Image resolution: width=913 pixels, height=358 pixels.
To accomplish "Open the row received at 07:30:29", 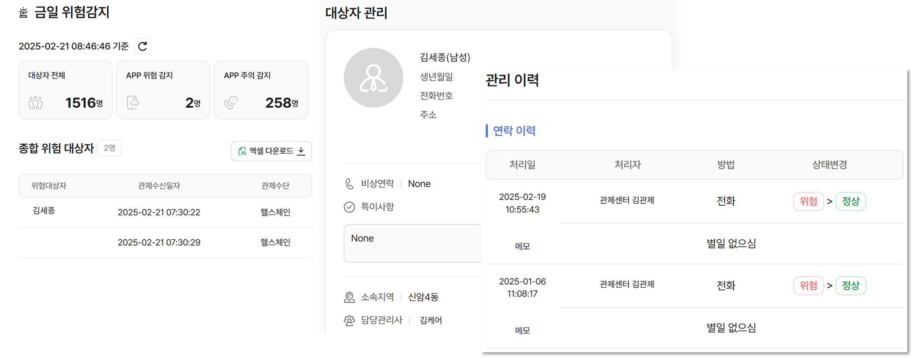I will coord(165,242).
